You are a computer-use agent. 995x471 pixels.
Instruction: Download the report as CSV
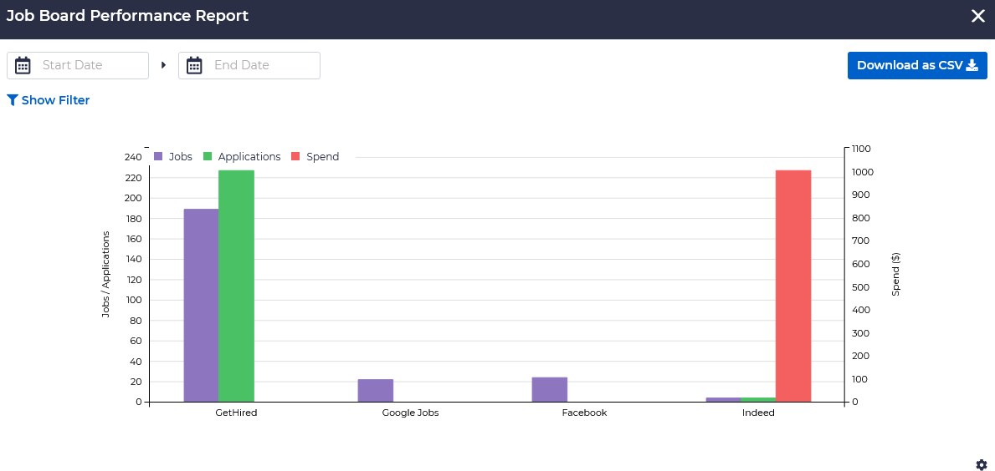(x=917, y=65)
